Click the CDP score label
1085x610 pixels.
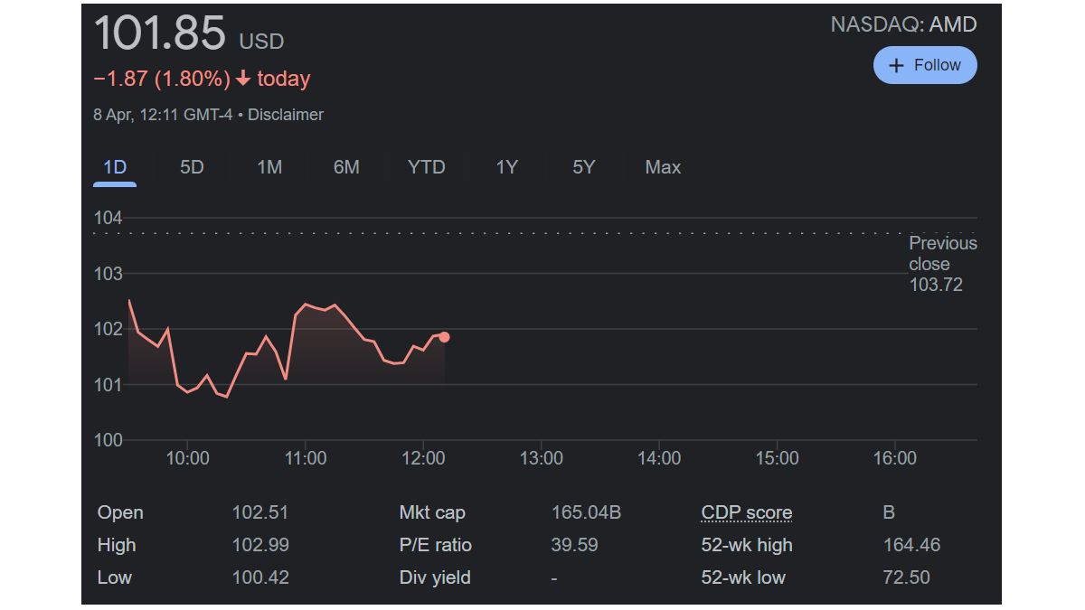(747, 513)
